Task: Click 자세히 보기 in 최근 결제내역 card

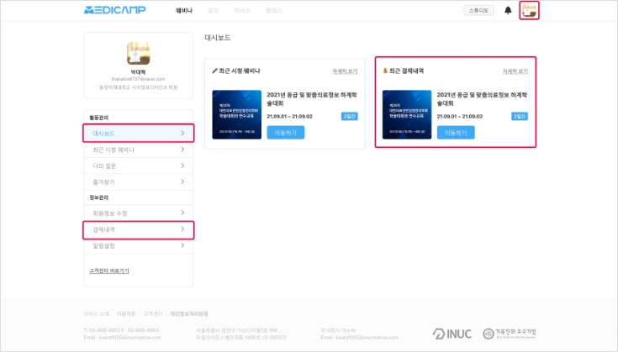Action: [x=515, y=71]
